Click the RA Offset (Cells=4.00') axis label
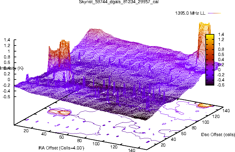The width and height of the screenshot is (235, 152). click(x=61, y=148)
